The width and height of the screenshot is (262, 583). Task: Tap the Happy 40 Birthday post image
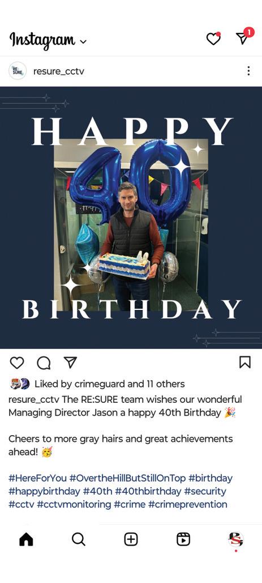[131, 218]
